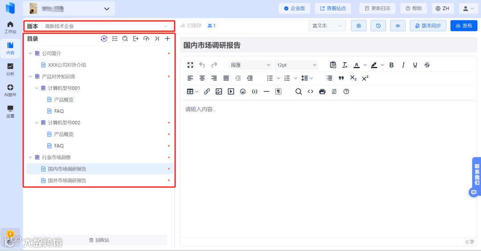Toggle subscript formatting

[353, 78]
